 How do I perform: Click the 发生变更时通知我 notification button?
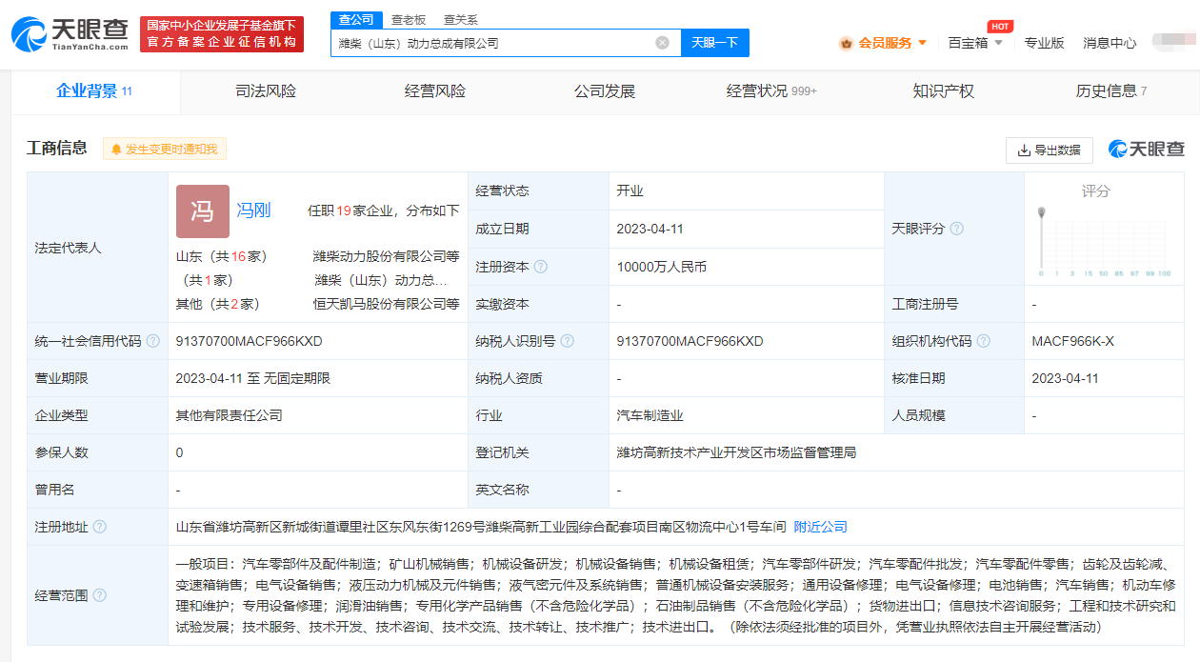coord(165,150)
